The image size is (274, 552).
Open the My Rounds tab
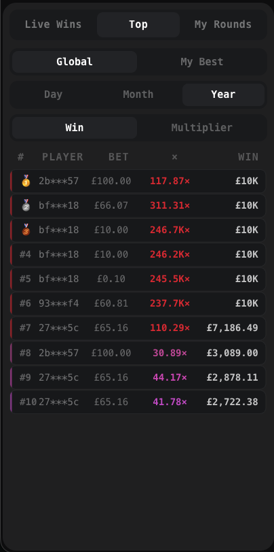(223, 24)
